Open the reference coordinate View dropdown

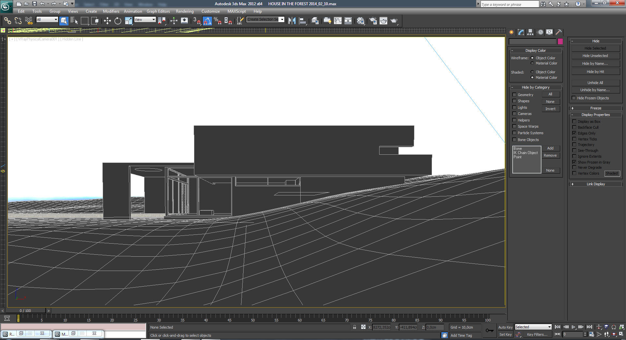145,20
